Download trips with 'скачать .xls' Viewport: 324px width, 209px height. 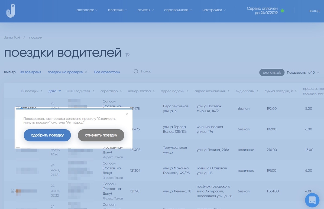pyautogui.click(x=272, y=72)
